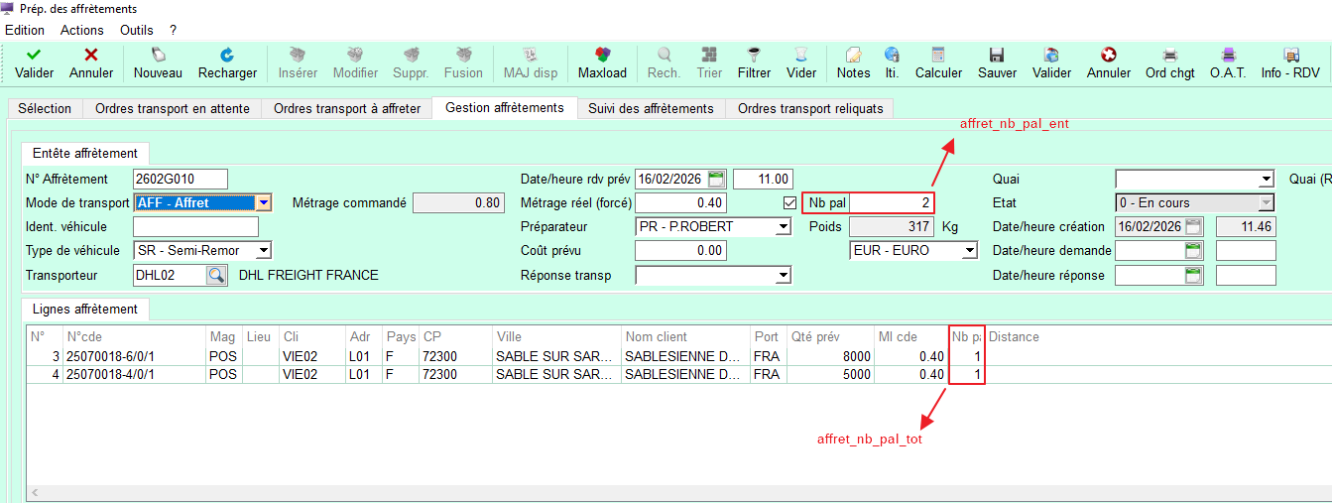The width and height of the screenshot is (1332, 503).
Task: Open the Actions menu
Action: point(82,30)
